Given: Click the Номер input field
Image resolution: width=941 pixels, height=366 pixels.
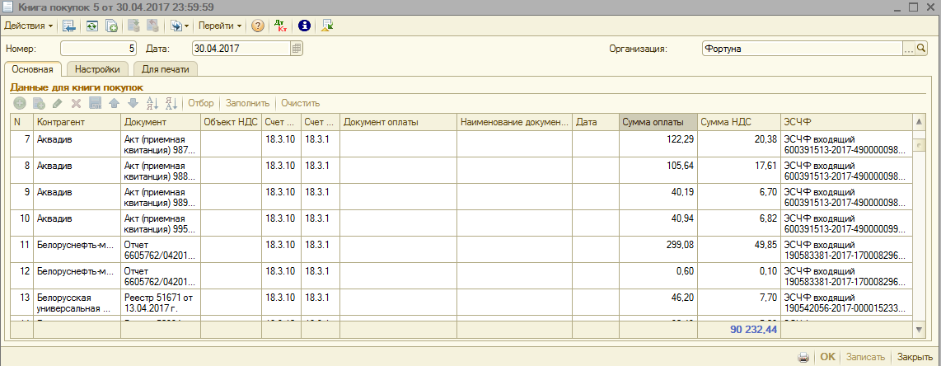Looking at the screenshot, I should click(x=98, y=49).
